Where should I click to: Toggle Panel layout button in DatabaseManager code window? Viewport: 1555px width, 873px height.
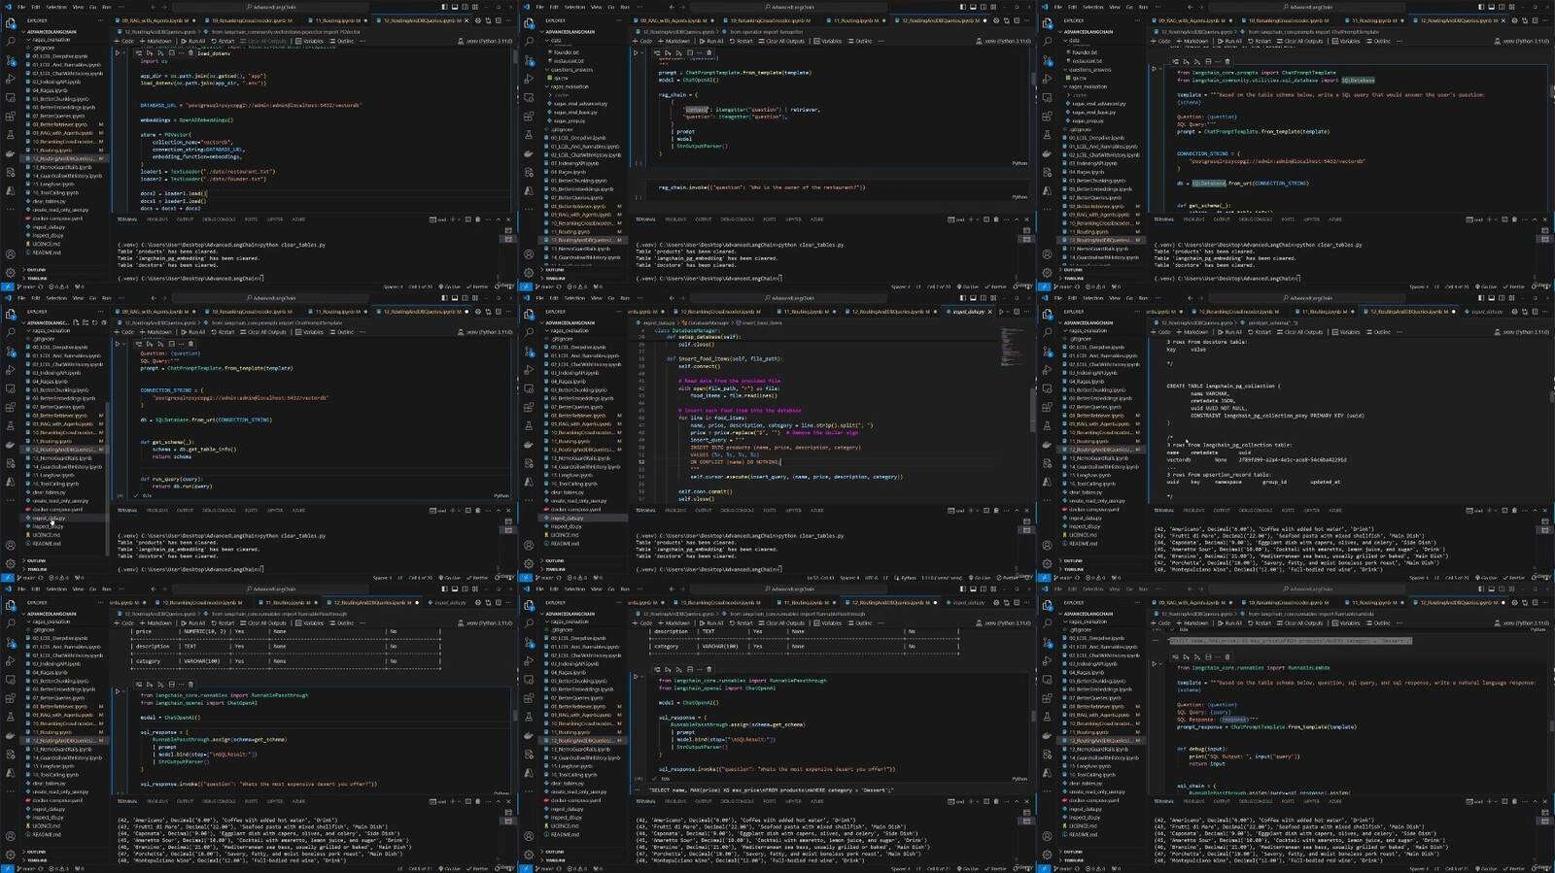[x=971, y=298]
